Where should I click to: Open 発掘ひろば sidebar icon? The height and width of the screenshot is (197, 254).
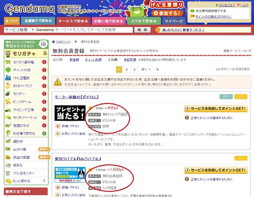tap(8, 125)
